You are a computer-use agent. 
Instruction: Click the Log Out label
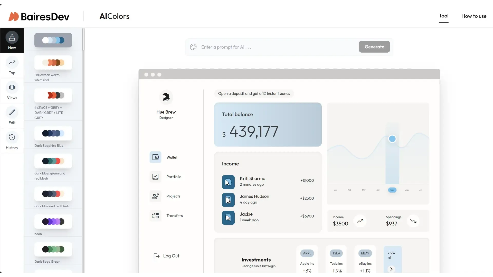(171, 256)
